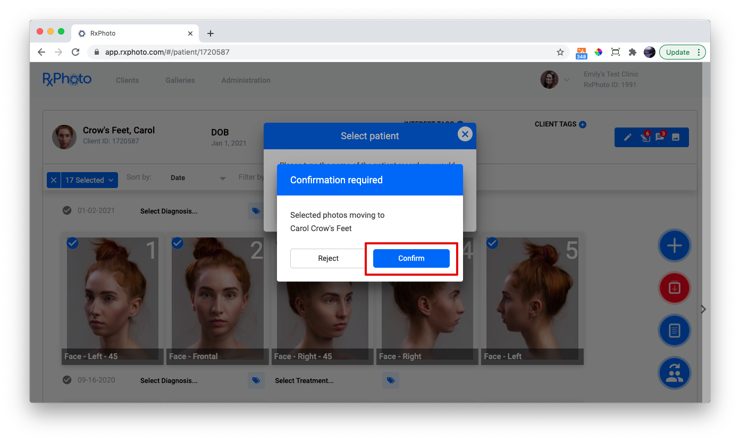Open Select Diagnosis for 01-02-2021

[x=169, y=211]
